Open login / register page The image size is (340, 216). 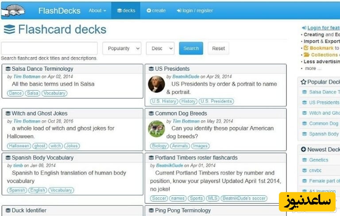click(x=195, y=11)
